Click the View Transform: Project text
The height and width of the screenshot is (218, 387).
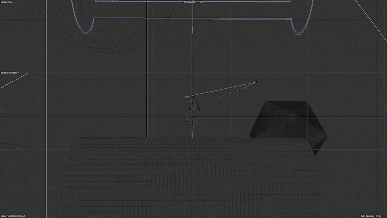click(x=13, y=216)
